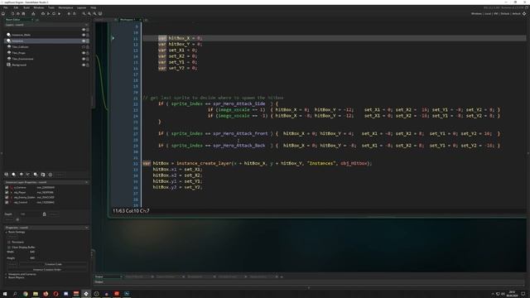Screen dimensions: 530x298
Task: Open Photoshop from the taskbar
Action: point(127,294)
